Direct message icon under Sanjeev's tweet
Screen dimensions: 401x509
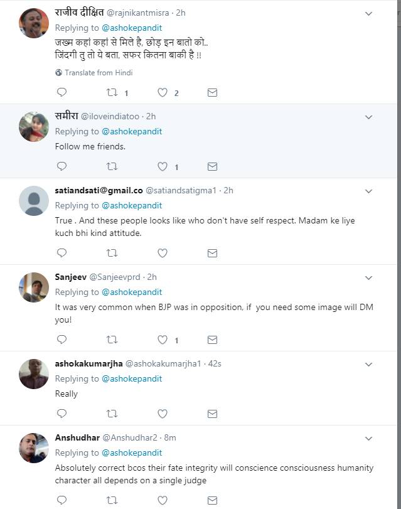[x=212, y=340]
